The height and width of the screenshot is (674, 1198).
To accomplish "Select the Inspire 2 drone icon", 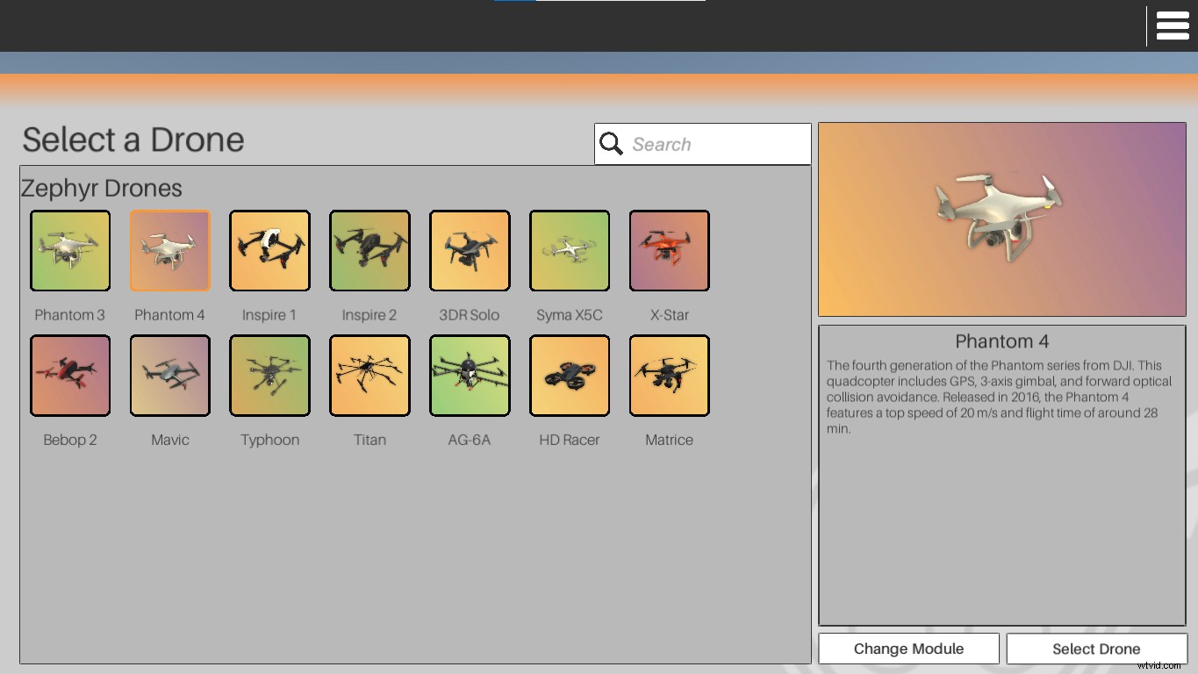I will click(369, 250).
